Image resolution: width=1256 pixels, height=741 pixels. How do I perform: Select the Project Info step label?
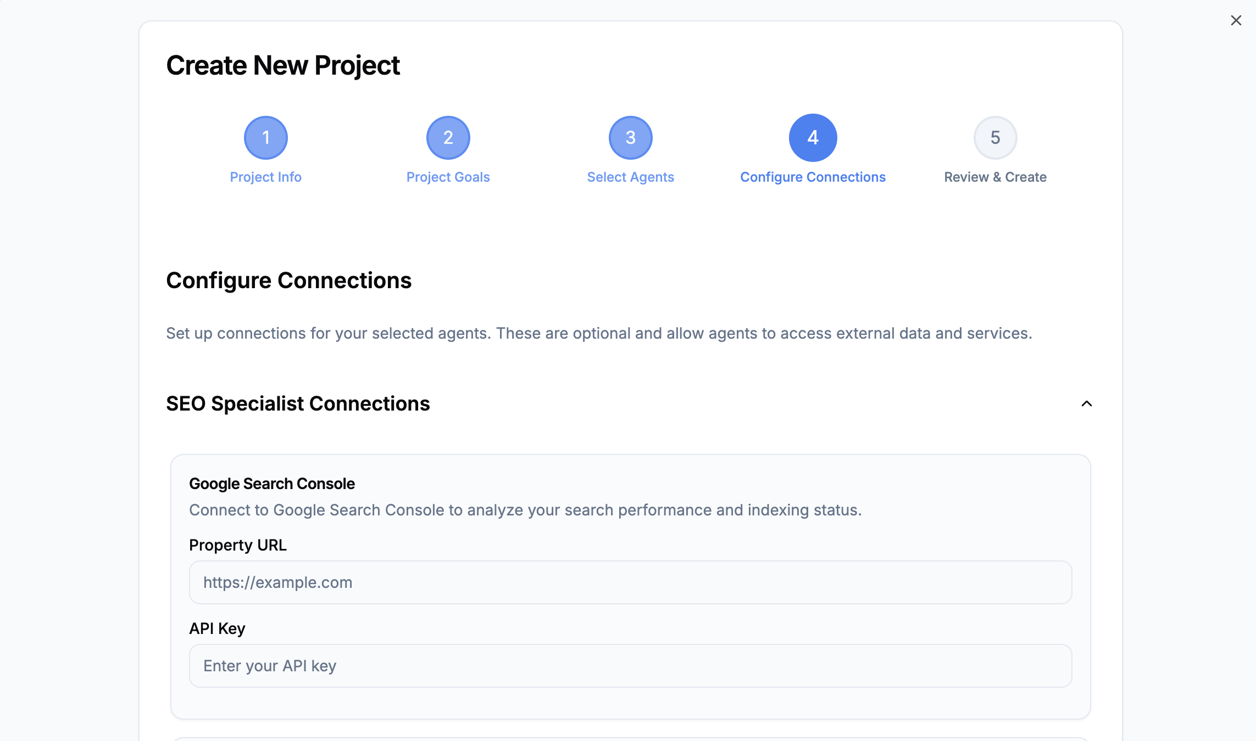coord(265,177)
